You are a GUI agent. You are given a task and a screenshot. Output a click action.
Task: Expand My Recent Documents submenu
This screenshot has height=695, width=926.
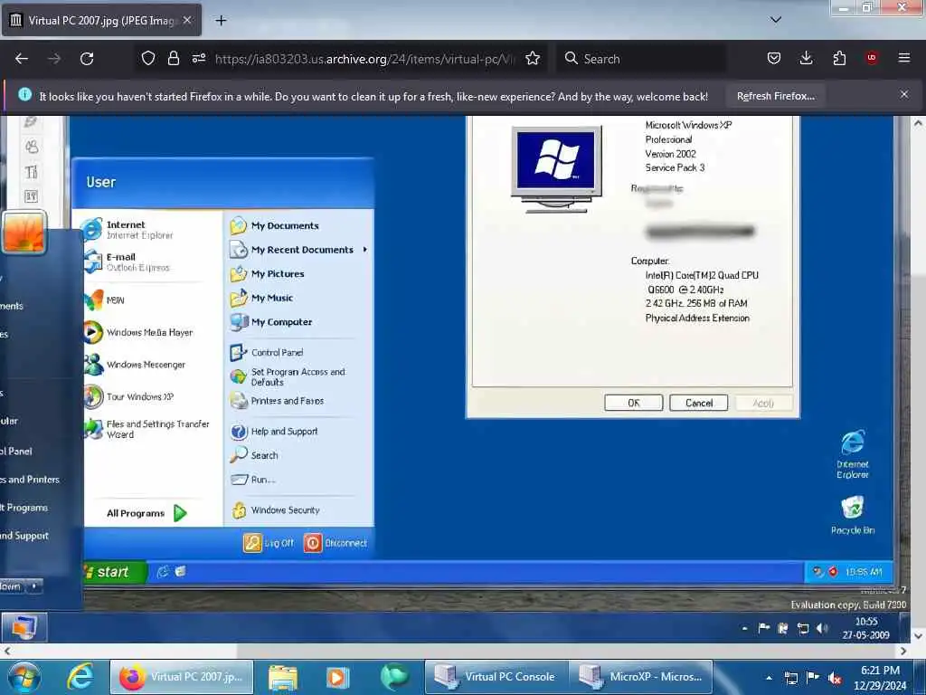[298, 250]
